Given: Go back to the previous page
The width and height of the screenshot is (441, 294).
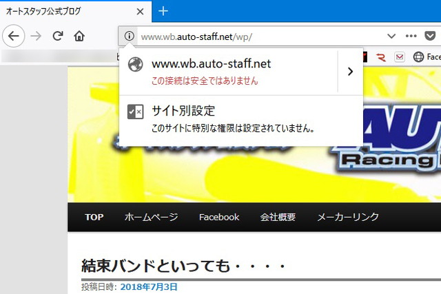Looking at the screenshot, I should (x=14, y=36).
